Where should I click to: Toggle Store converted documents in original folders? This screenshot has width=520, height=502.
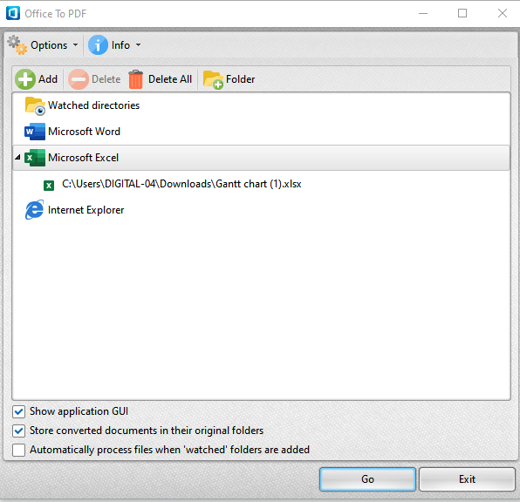click(x=18, y=431)
